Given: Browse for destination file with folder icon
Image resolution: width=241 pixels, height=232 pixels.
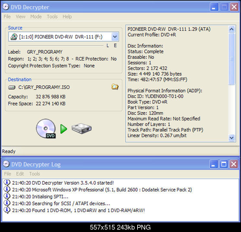Looking at the screenshot, I should point(115,87).
